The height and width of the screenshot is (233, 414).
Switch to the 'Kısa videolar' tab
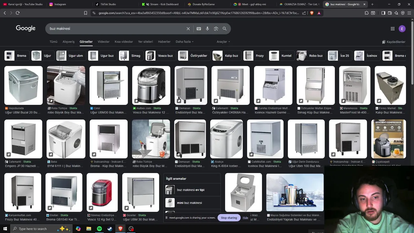point(124,42)
